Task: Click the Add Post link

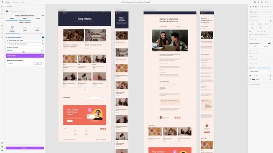Action: pos(9,51)
